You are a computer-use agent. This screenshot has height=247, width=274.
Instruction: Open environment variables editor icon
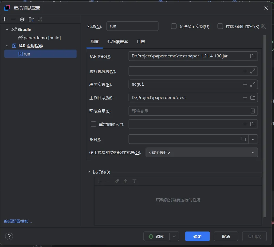[x=253, y=111]
